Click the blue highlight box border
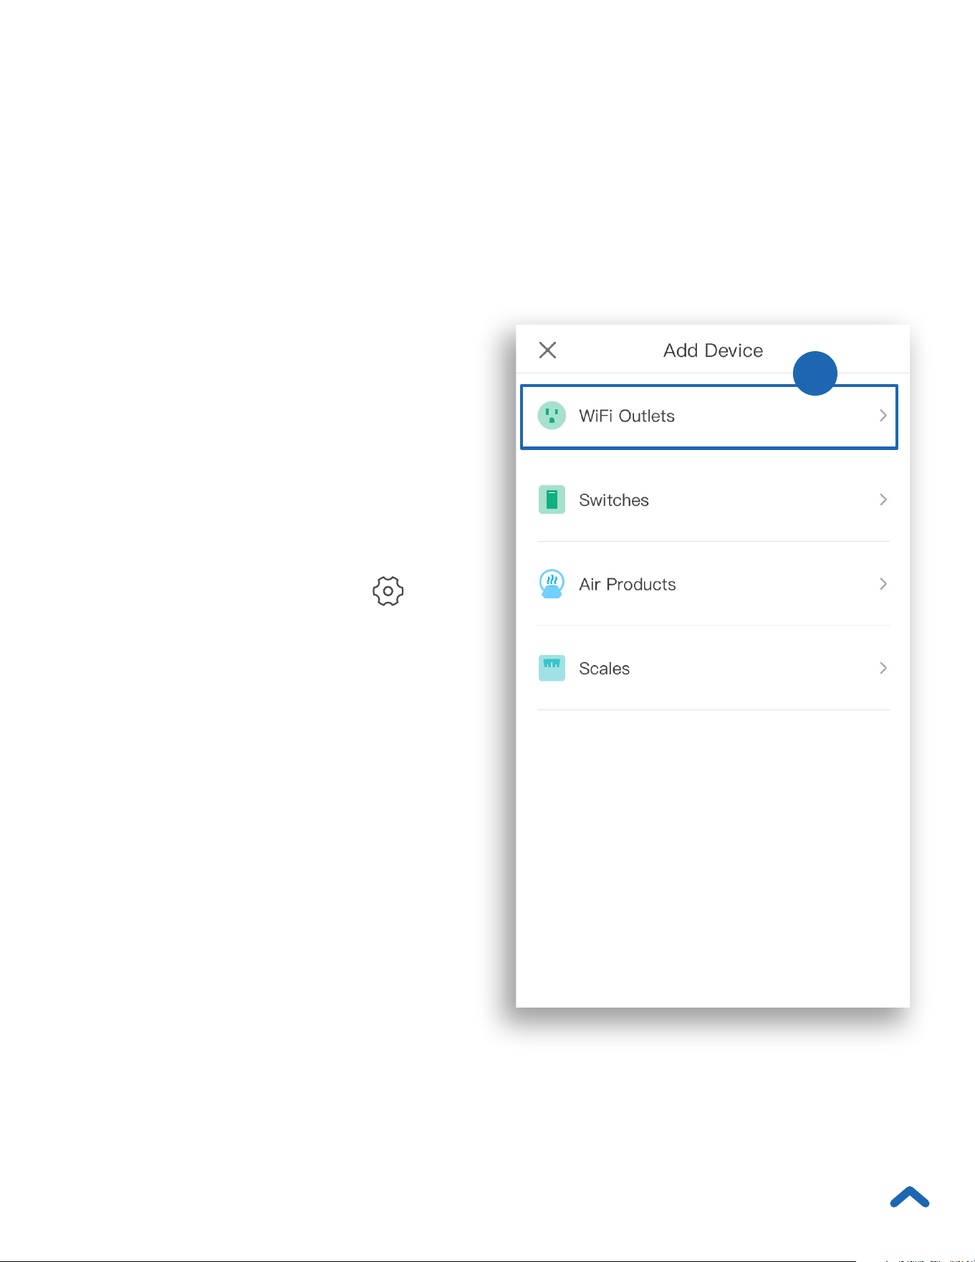Viewport: 975px width, 1262px height. pyautogui.click(x=709, y=449)
